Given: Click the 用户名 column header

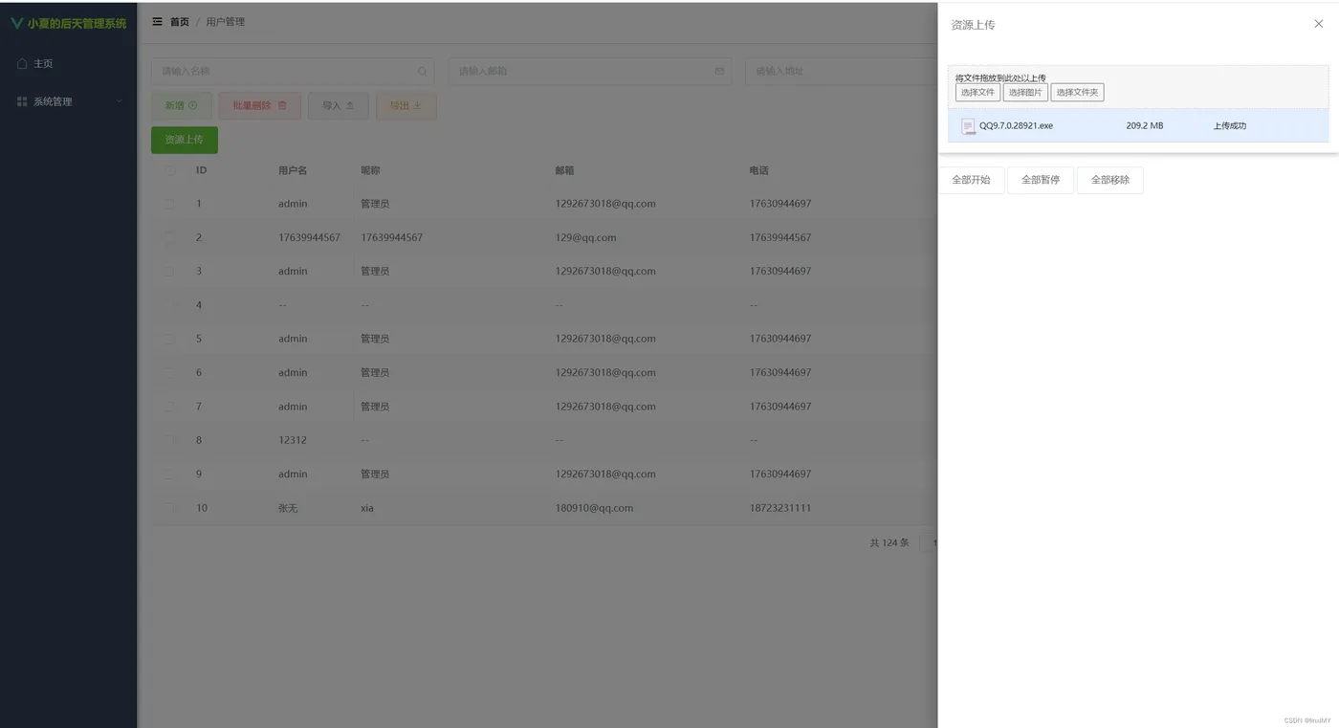Looking at the screenshot, I should pyautogui.click(x=293, y=170).
